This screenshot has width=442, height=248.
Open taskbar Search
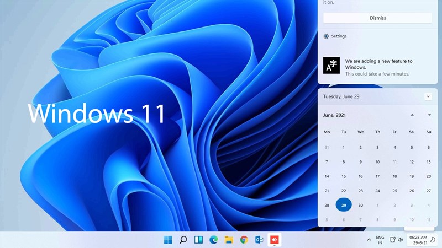point(183,240)
